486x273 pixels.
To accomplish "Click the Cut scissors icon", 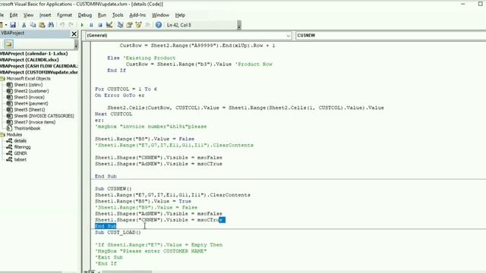I will 24,25.
